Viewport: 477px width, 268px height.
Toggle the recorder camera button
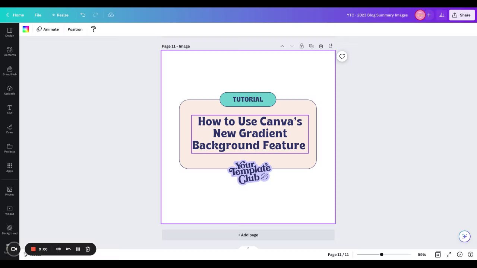14,249
